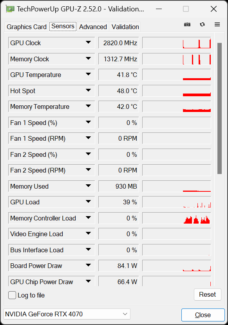
Task: Open the GPU Clock sensor dropdown
Action: (x=88, y=42)
